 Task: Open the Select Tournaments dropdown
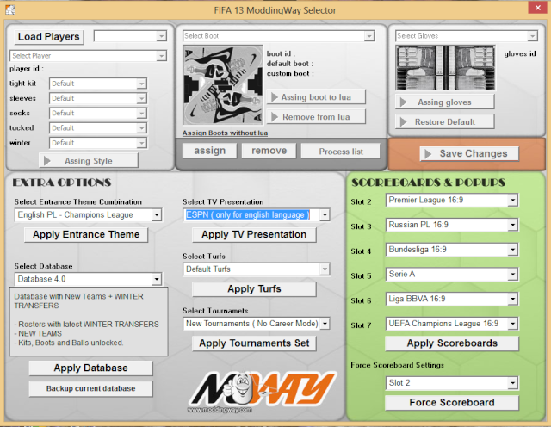click(257, 324)
